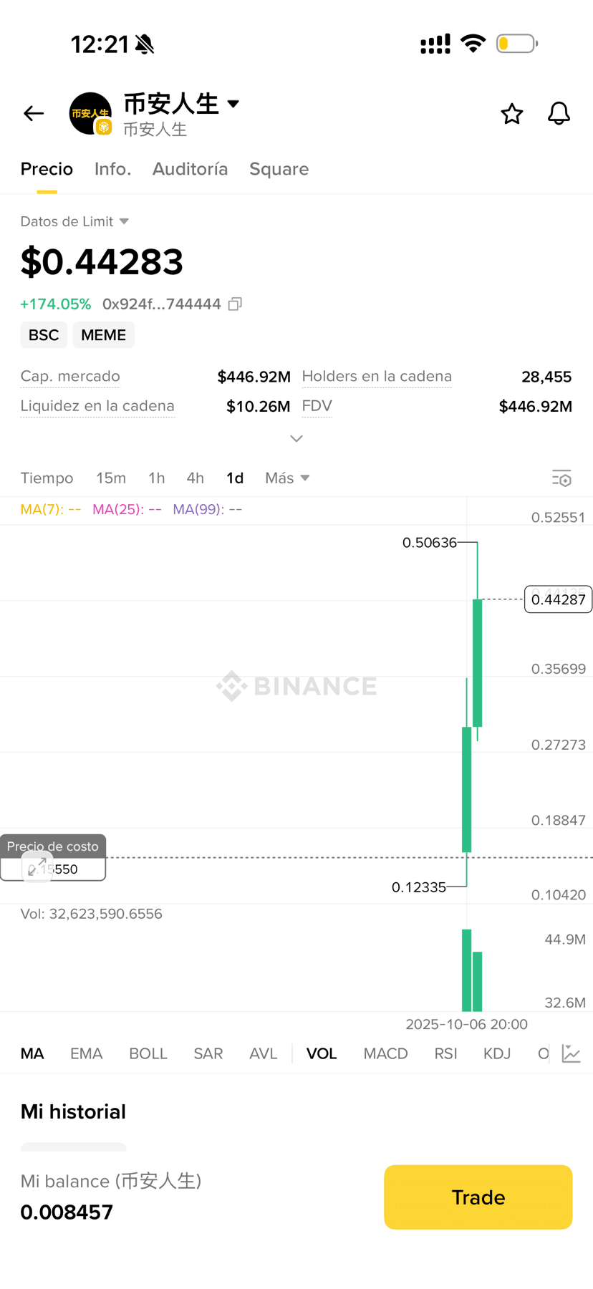Tap the back arrow icon
Viewport: 593px width, 1289px height.
(34, 113)
